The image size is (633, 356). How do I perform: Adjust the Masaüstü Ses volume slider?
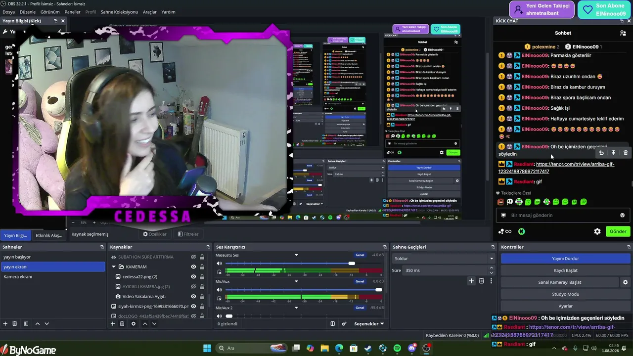click(352, 263)
